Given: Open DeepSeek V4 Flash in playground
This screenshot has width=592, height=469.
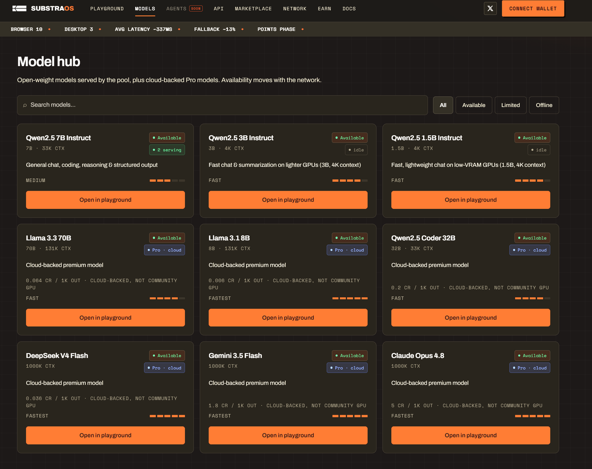Looking at the screenshot, I should [106, 435].
